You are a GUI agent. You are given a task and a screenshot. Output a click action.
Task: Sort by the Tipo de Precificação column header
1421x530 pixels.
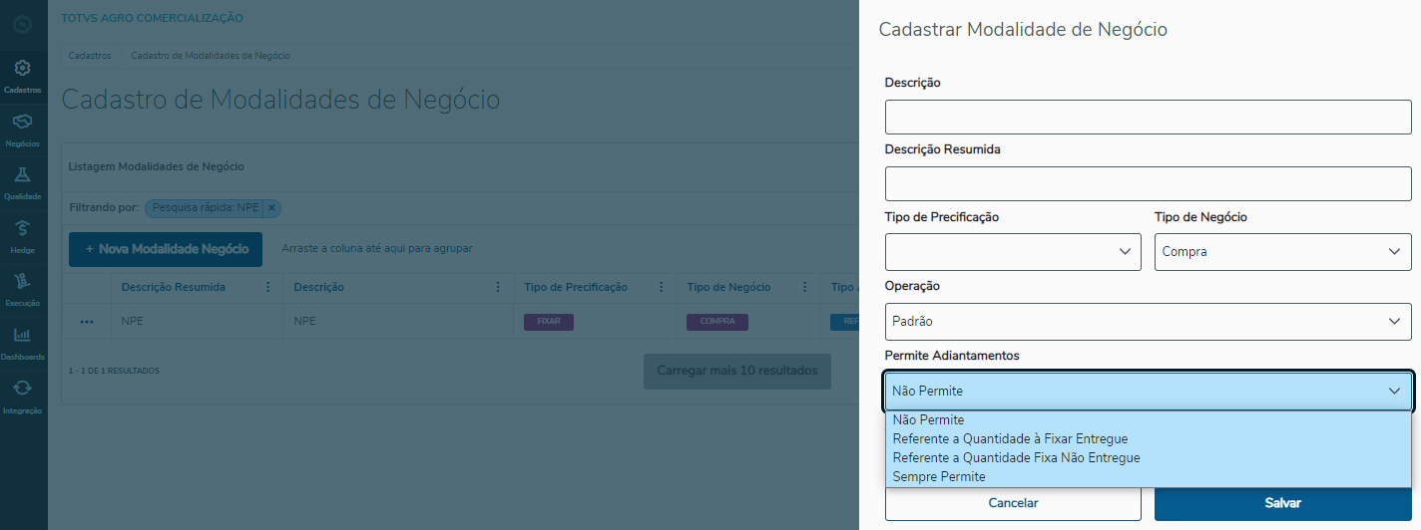tap(576, 287)
